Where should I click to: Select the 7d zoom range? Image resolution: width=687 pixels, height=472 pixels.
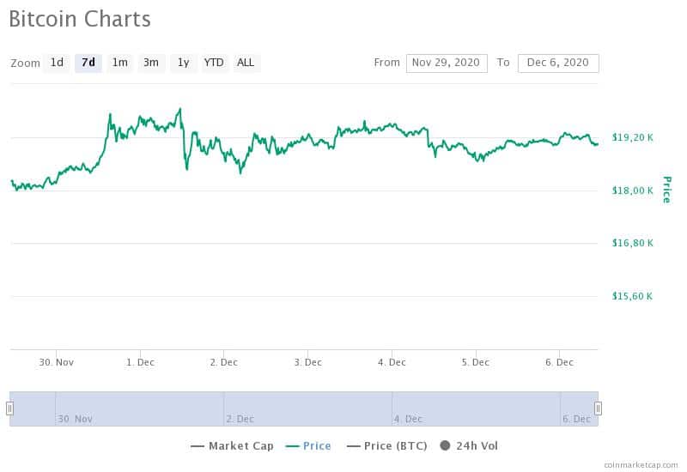pyautogui.click(x=88, y=63)
